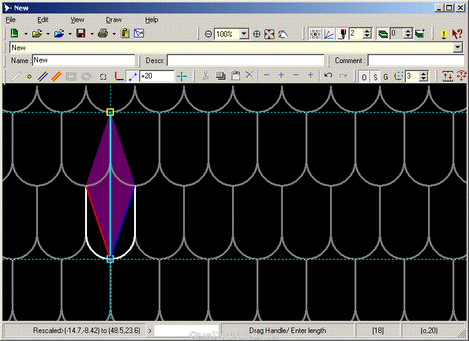Click the red rotate-move arrows icon
Image resolution: width=469 pixels, height=341 pixels.
point(462,76)
